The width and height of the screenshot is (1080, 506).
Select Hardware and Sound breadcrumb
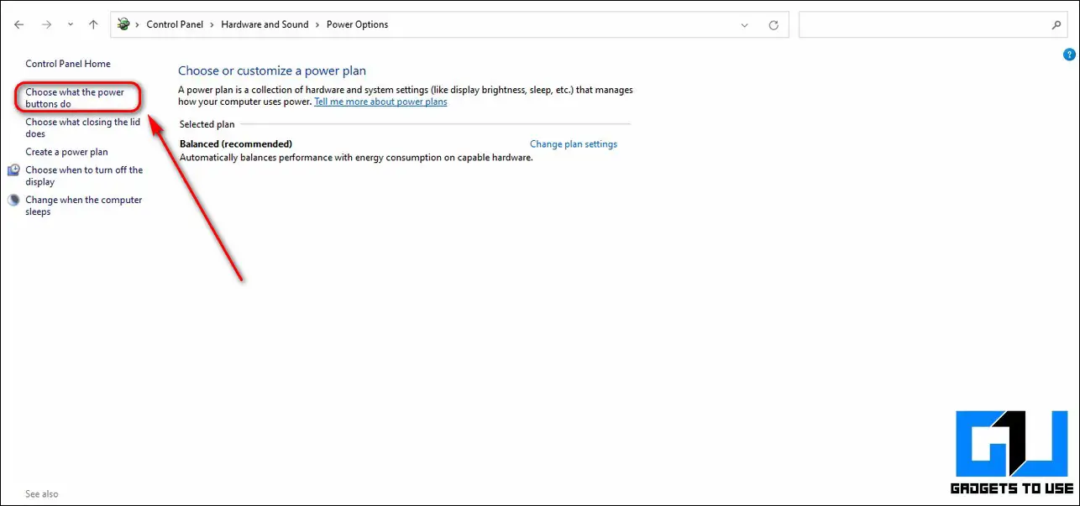pyautogui.click(x=265, y=24)
